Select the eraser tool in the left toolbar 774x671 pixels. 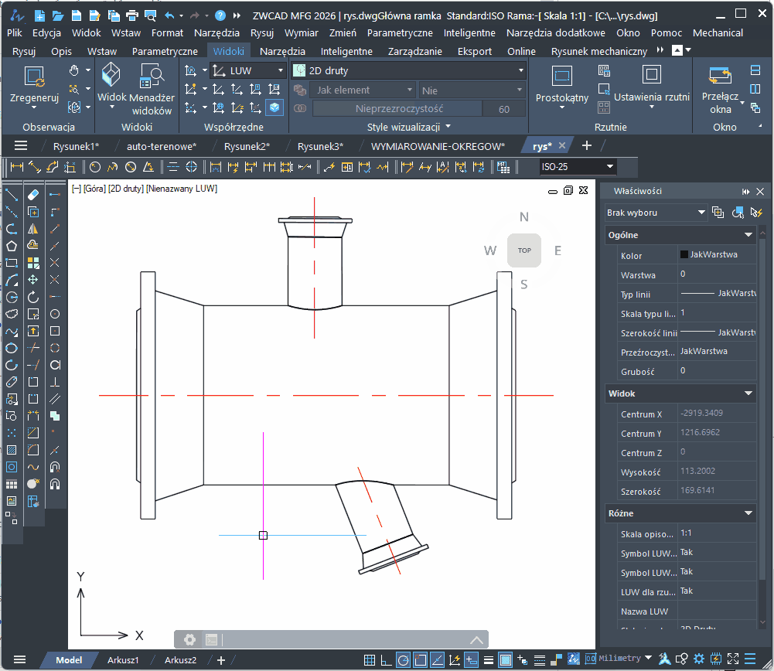pos(33,195)
